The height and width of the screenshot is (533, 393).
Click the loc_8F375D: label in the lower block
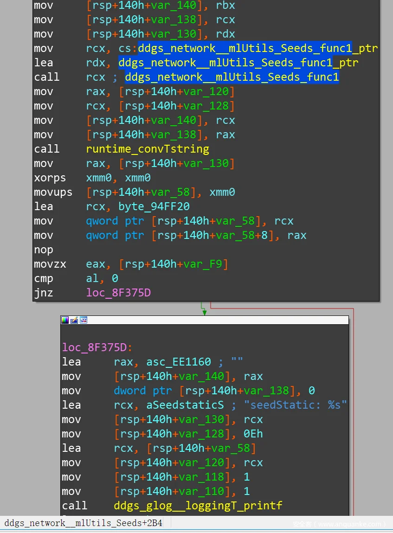pos(97,347)
